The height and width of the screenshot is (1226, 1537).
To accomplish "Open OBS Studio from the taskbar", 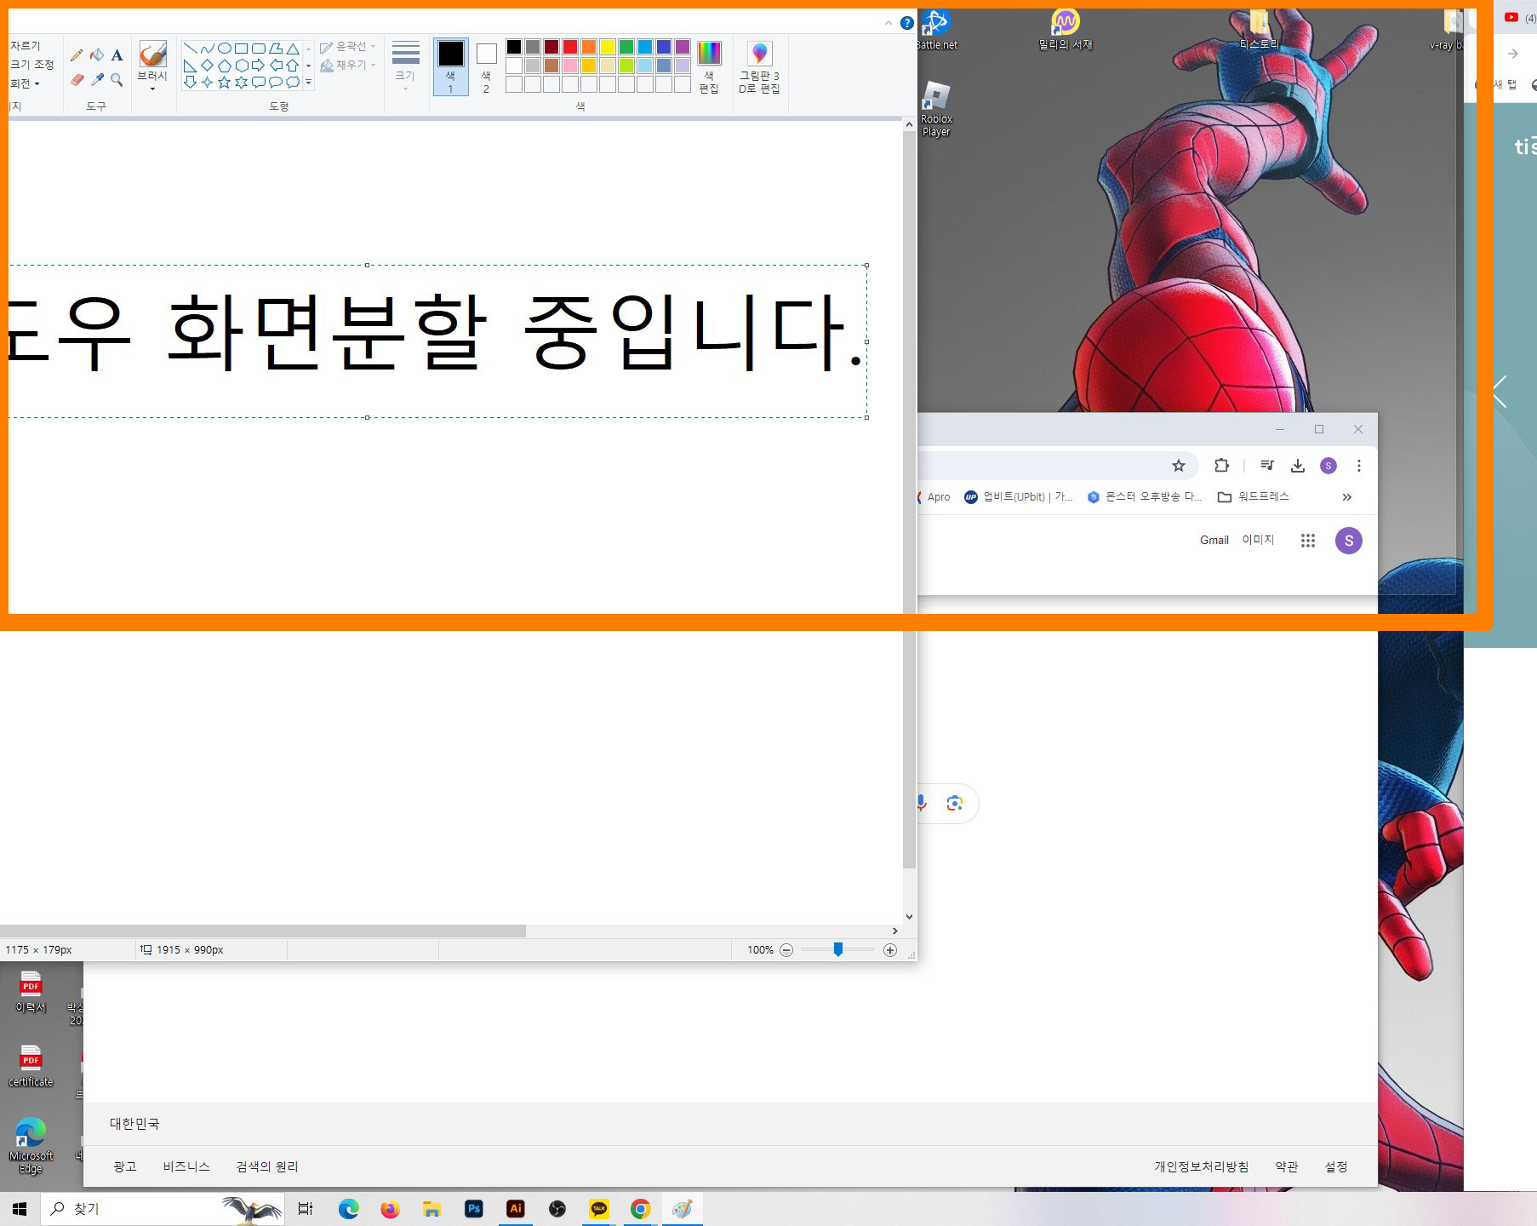I will coord(557,1209).
